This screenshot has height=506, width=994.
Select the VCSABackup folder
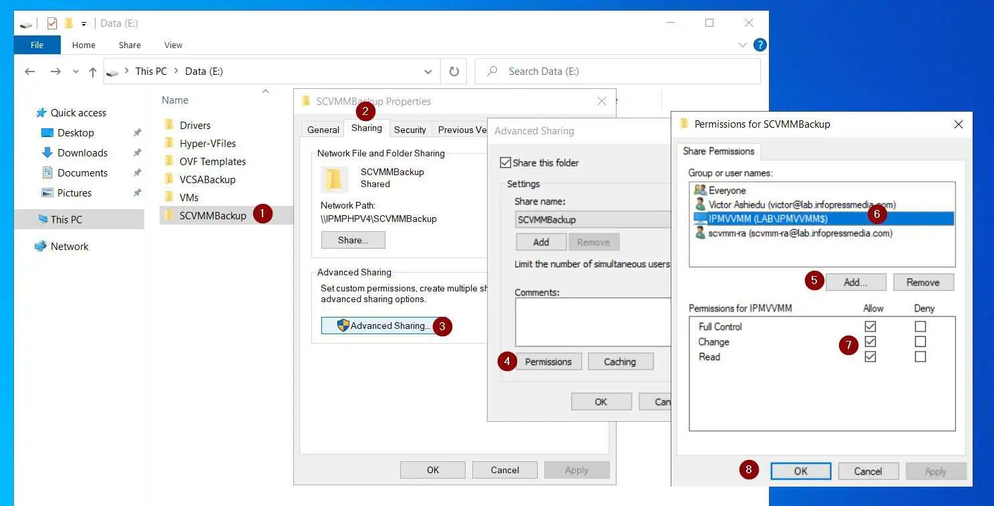[x=207, y=179]
